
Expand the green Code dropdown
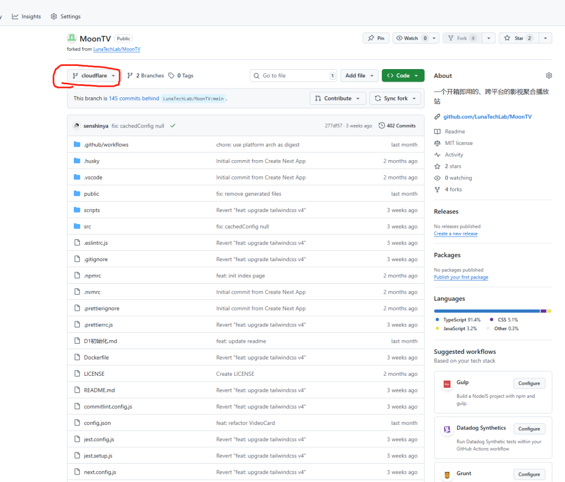point(402,76)
